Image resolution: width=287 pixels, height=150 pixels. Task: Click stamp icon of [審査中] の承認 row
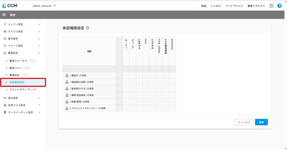click(x=67, y=75)
